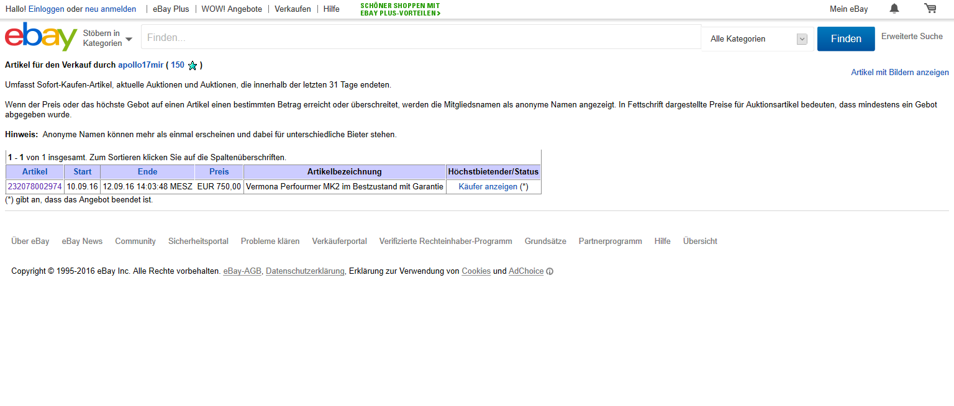
Task: Open Hilfe in the top menu
Action: pyautogui.click(x=332, y=9)
